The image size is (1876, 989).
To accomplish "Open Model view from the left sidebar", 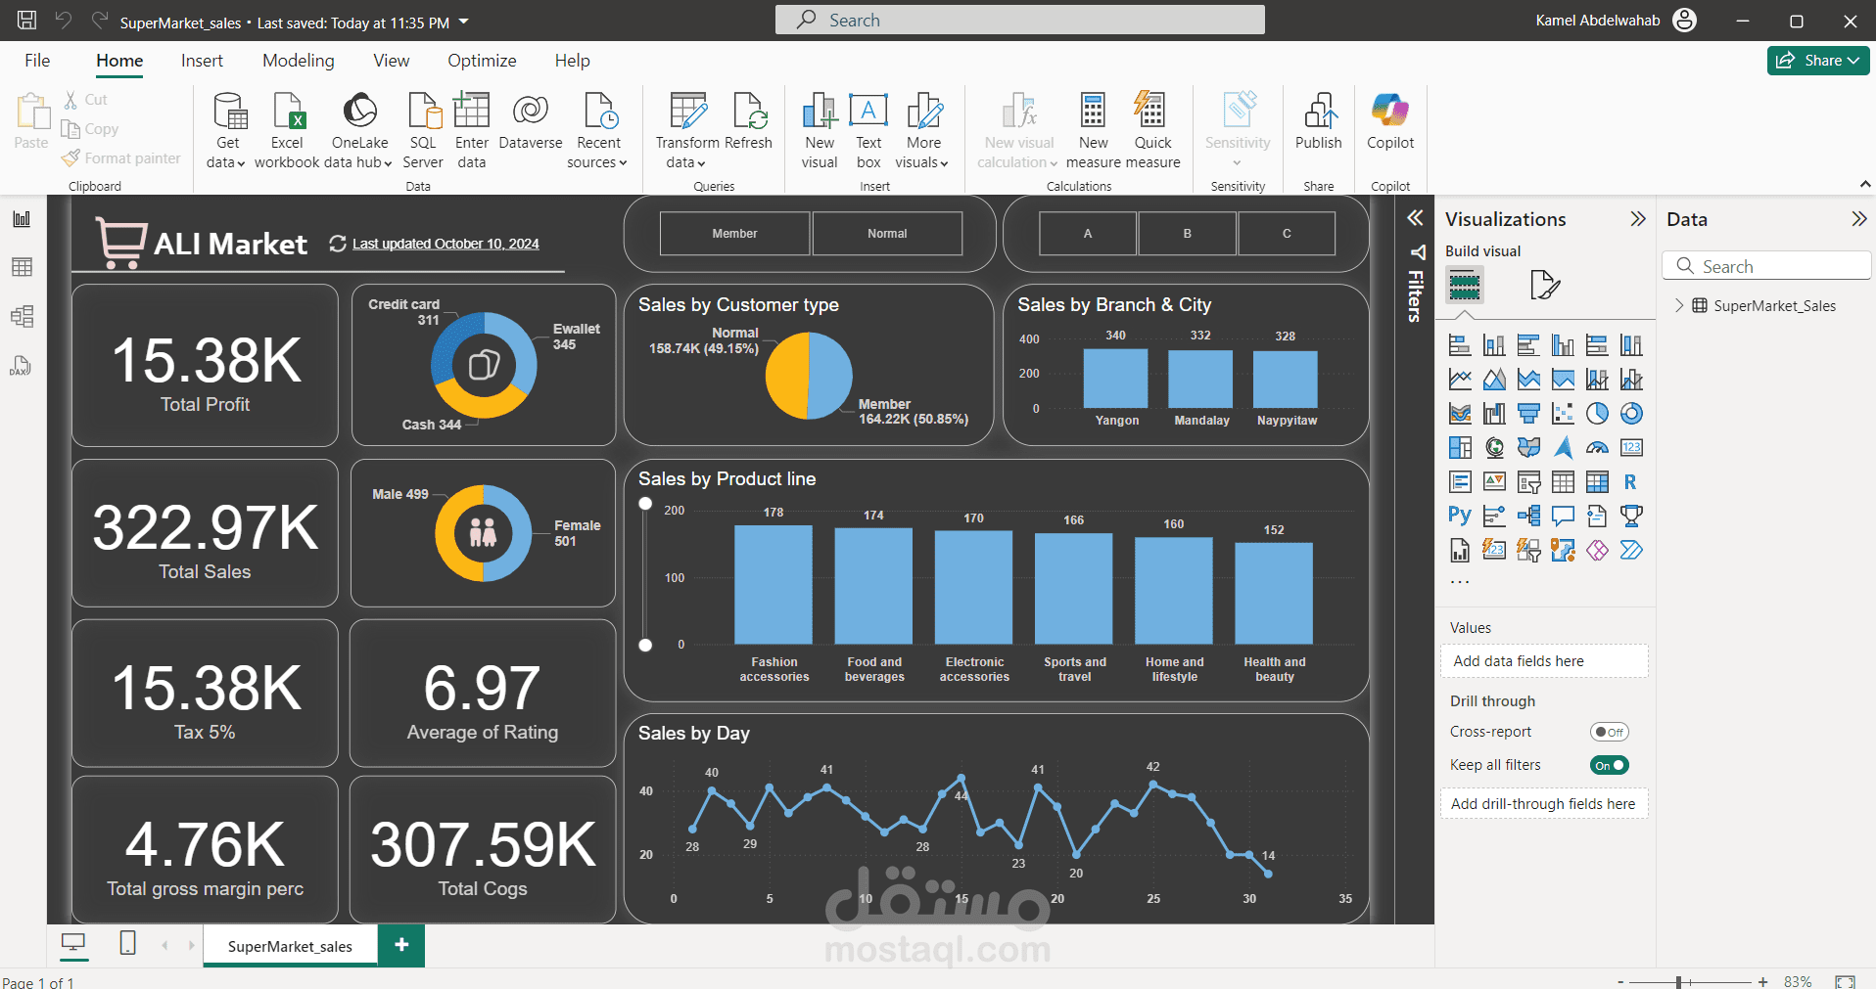I will [22, 316].
